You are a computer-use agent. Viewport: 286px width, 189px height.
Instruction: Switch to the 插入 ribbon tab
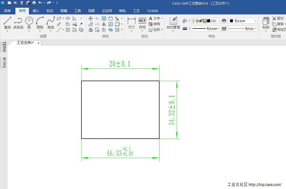(36, 11)
